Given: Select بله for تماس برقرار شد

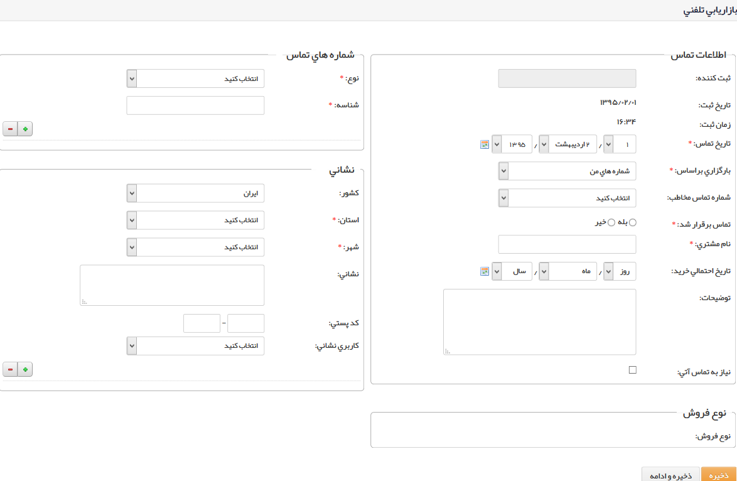Looking at the screenshot, I should (x=633, y=222).
